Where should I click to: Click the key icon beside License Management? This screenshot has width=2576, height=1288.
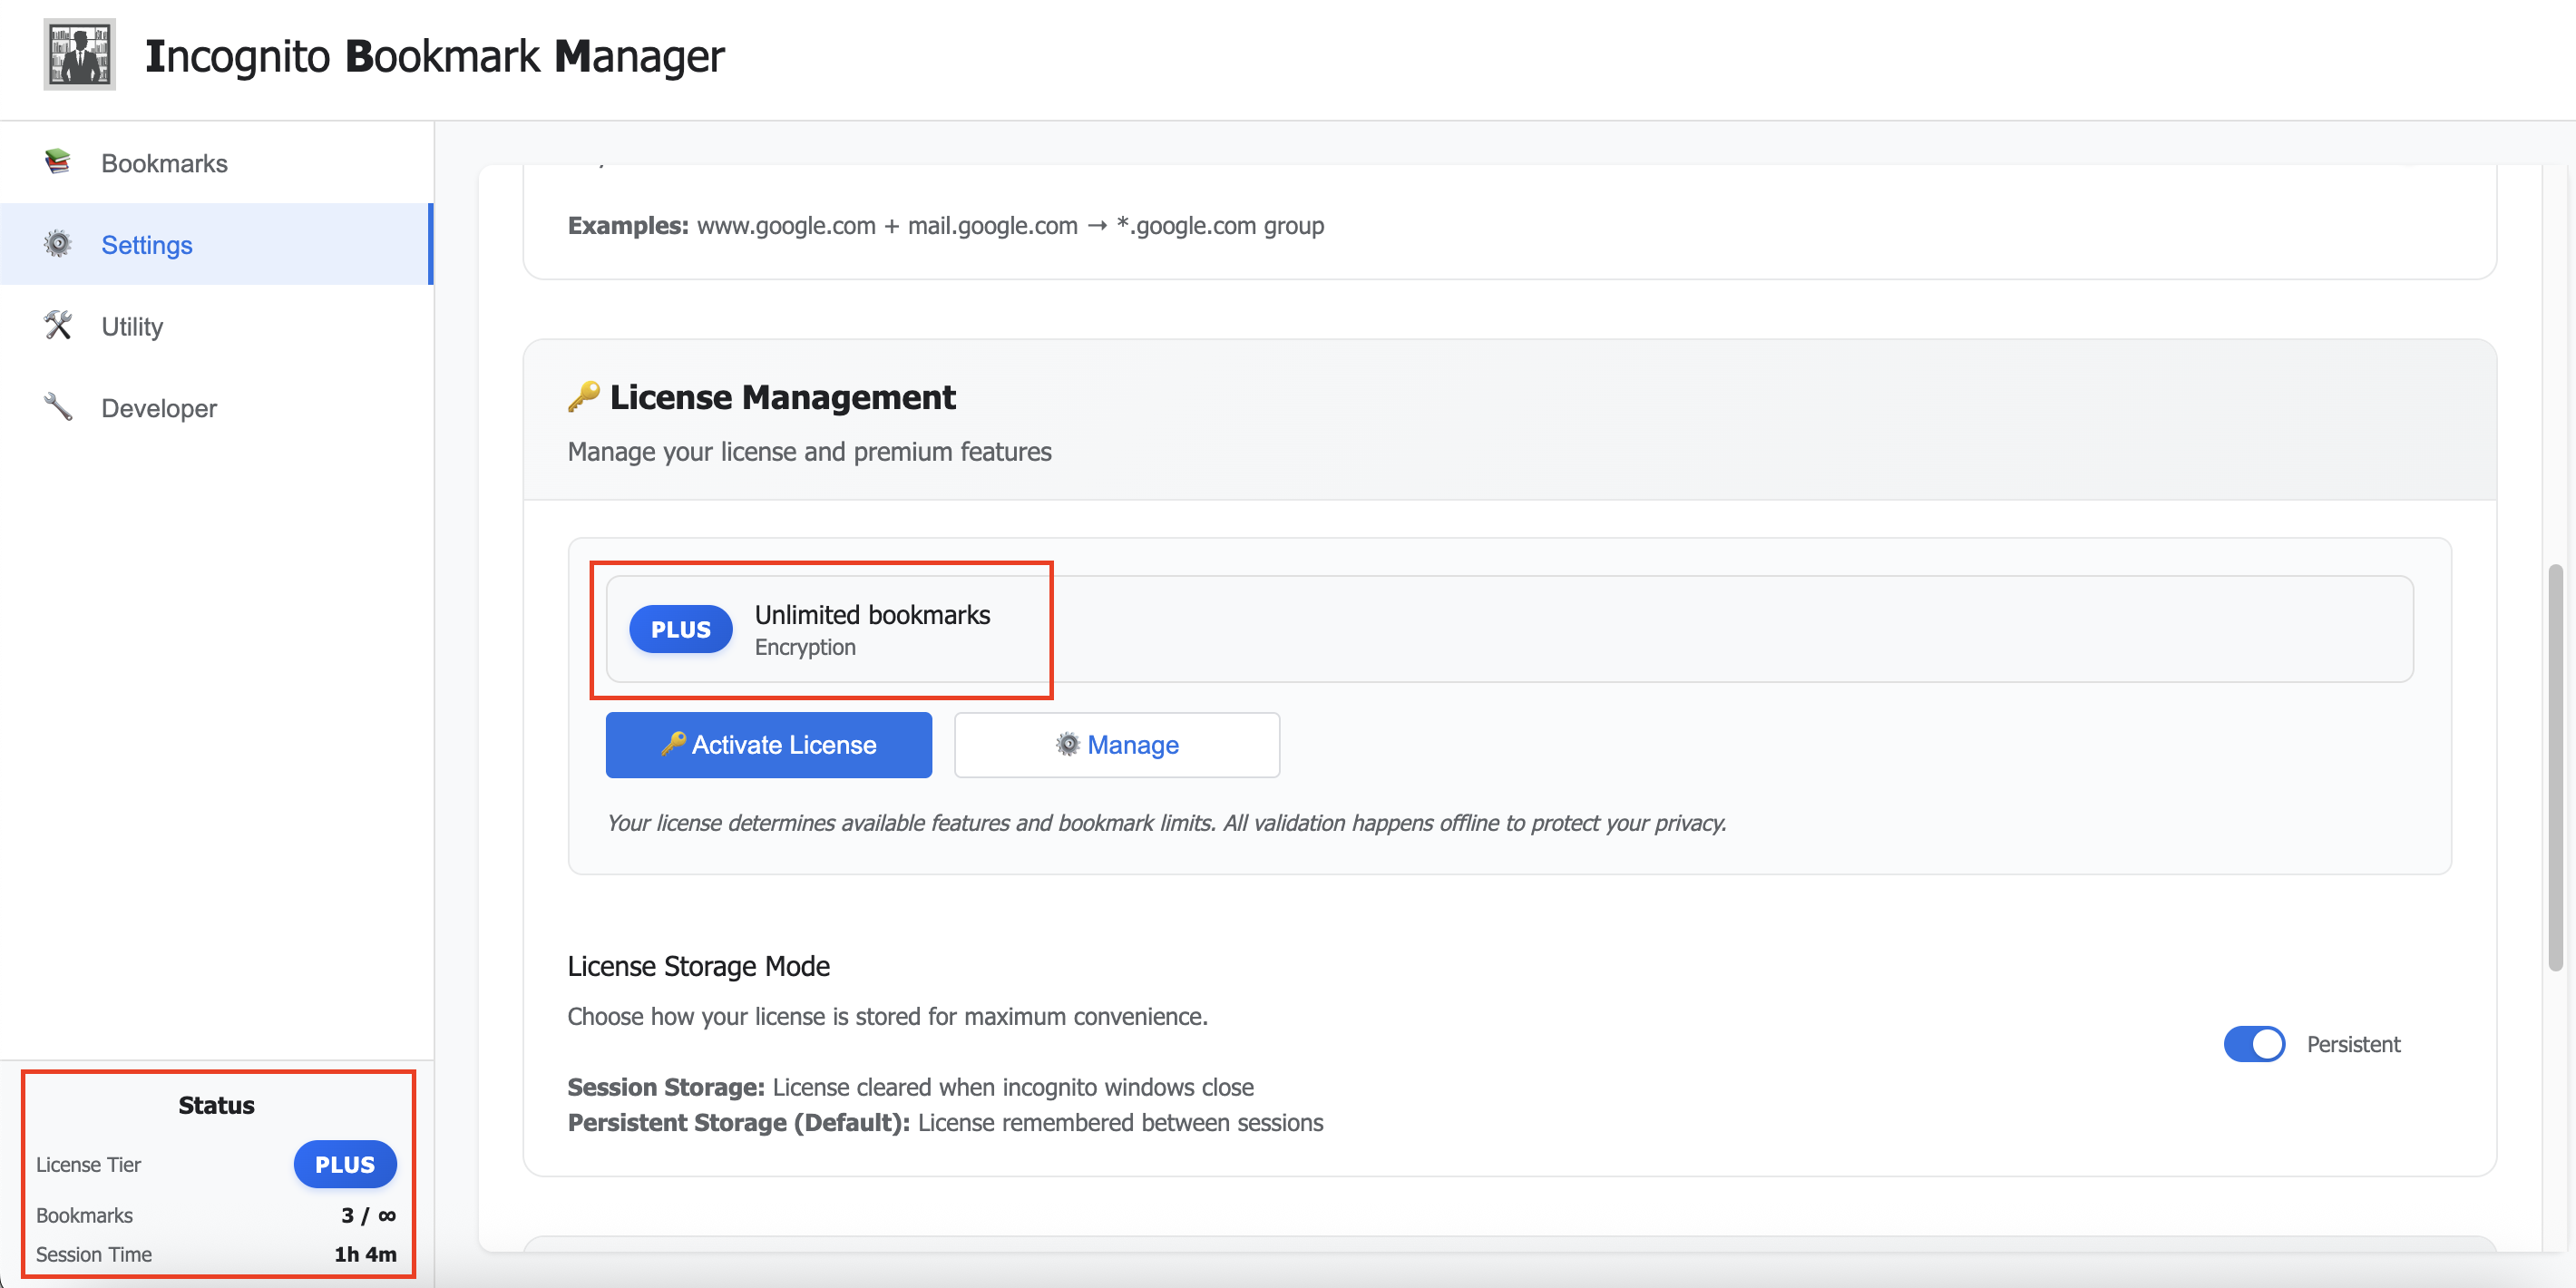583,396
